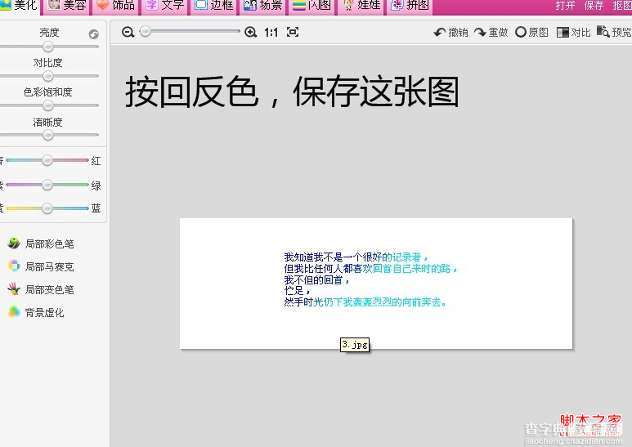Click the 清晰度 label
The height and width of the screenshot is (447, 632).
pyautogui.click(x=47, y=122)
